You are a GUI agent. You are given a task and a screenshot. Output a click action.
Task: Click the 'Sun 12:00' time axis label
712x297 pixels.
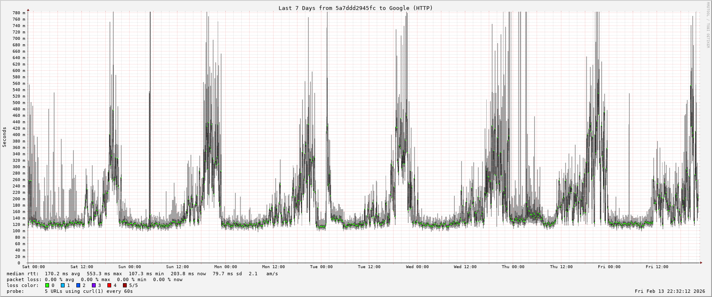pyautogui.click(x=177, y=267)
